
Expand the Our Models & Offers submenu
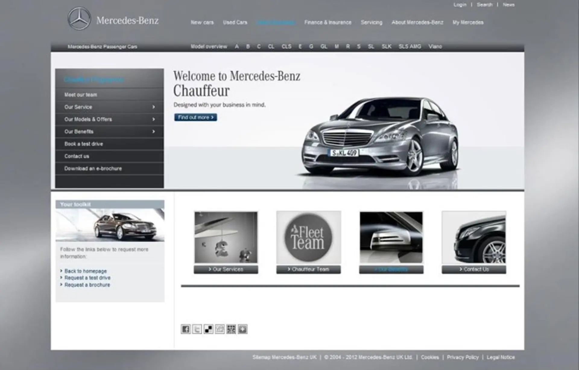coord(109,119)
